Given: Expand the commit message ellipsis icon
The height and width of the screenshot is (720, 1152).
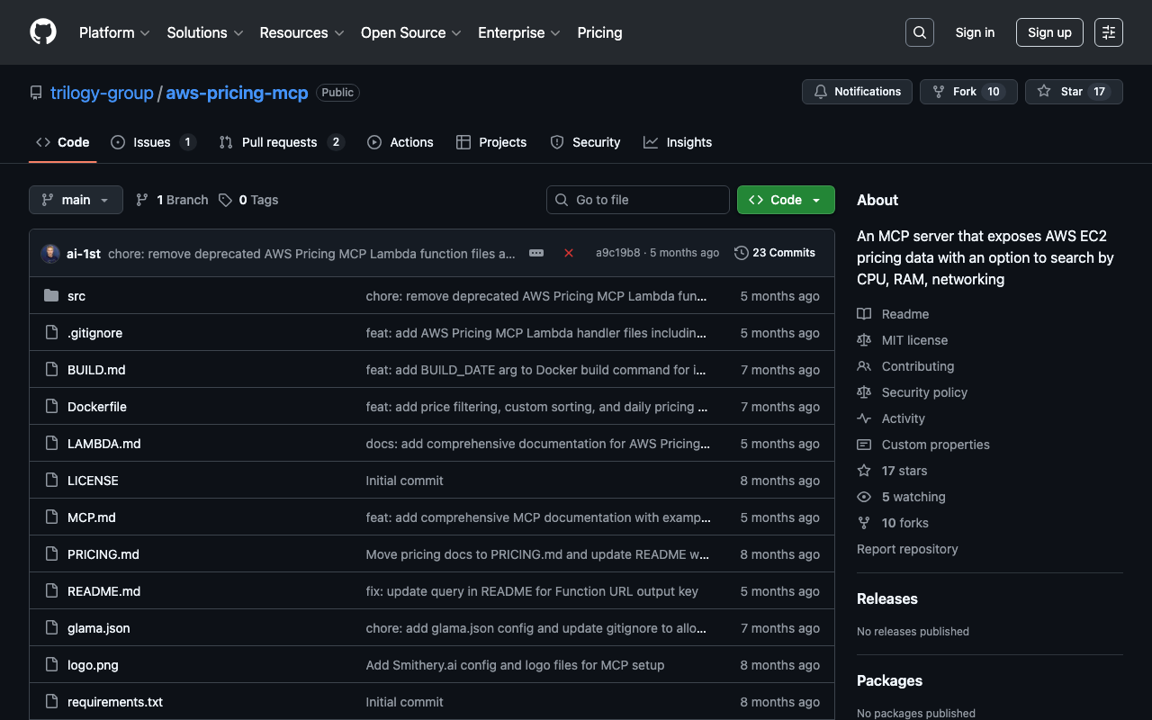Looking at the screenshot, I should [x=536, y=253].
